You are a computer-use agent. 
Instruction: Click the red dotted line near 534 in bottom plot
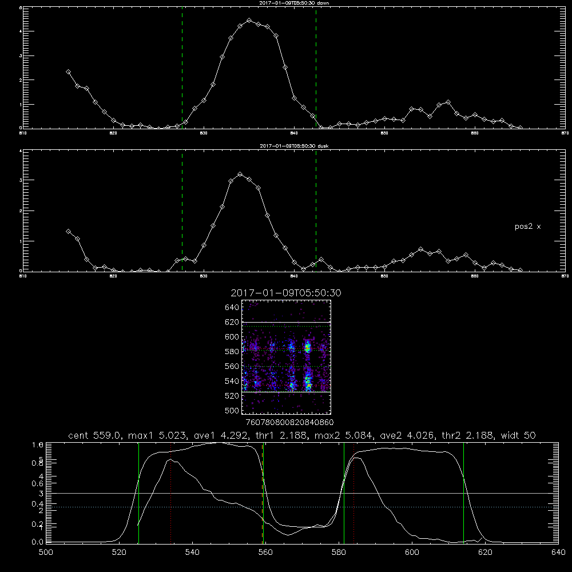click(170, 493)
